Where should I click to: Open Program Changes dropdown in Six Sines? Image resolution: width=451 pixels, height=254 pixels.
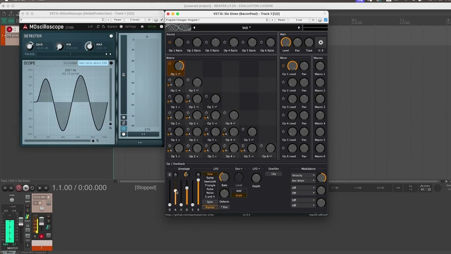[x=217, y=20]
